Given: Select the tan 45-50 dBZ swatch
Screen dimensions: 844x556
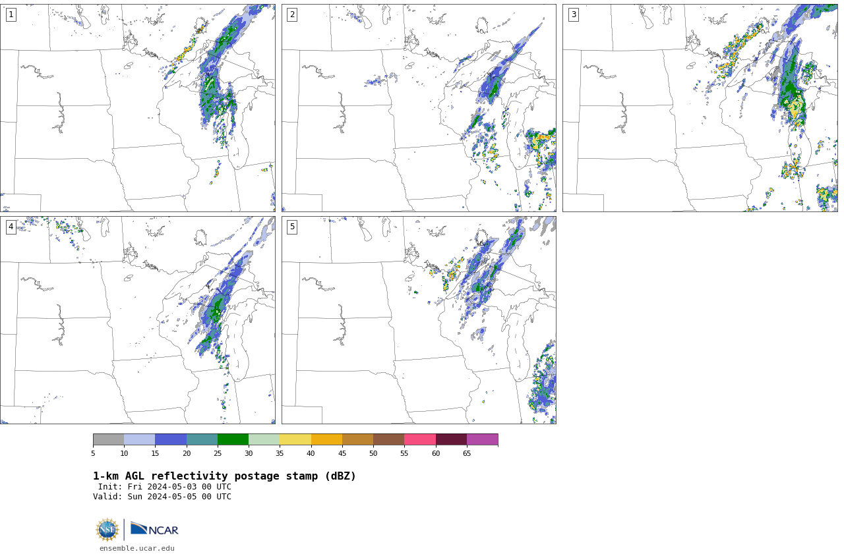Looking at the screenshot, I should point(357,439).
